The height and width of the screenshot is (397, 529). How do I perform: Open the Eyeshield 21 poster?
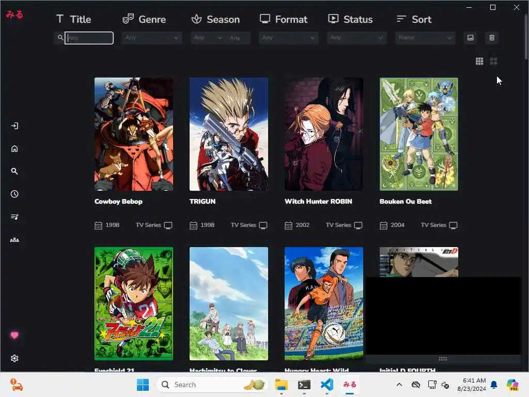coord(134,304)
